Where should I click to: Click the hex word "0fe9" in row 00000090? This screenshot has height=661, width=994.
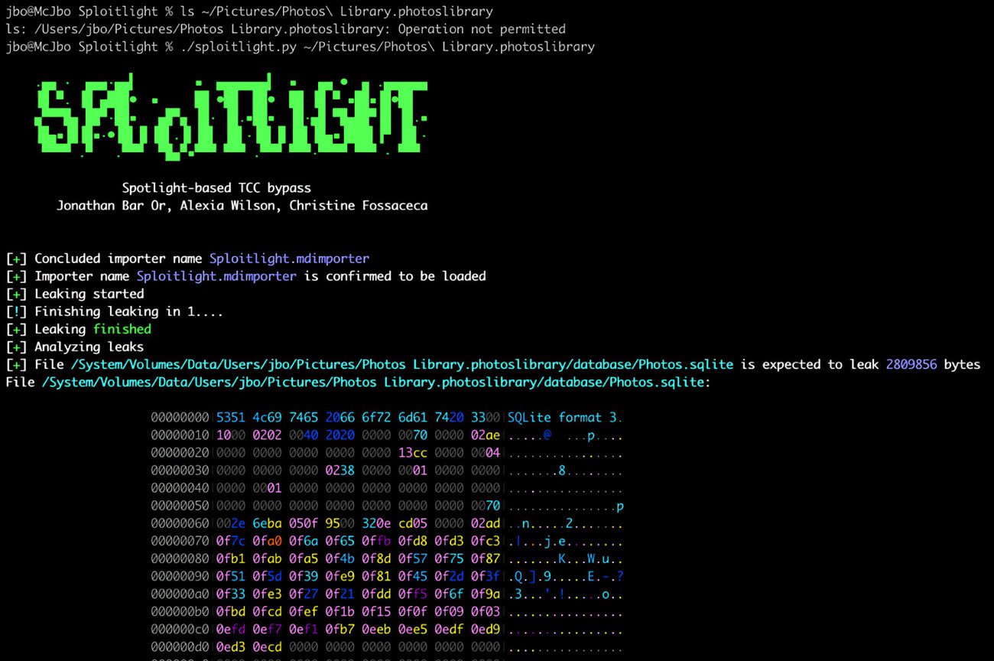coord(340,577)
